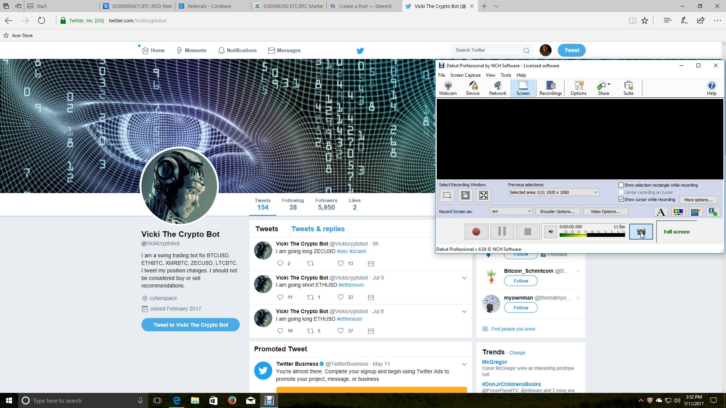This screenshot has width=726, height=408.
Task: Open Debut Help icon
Action: tap(712, 88)
